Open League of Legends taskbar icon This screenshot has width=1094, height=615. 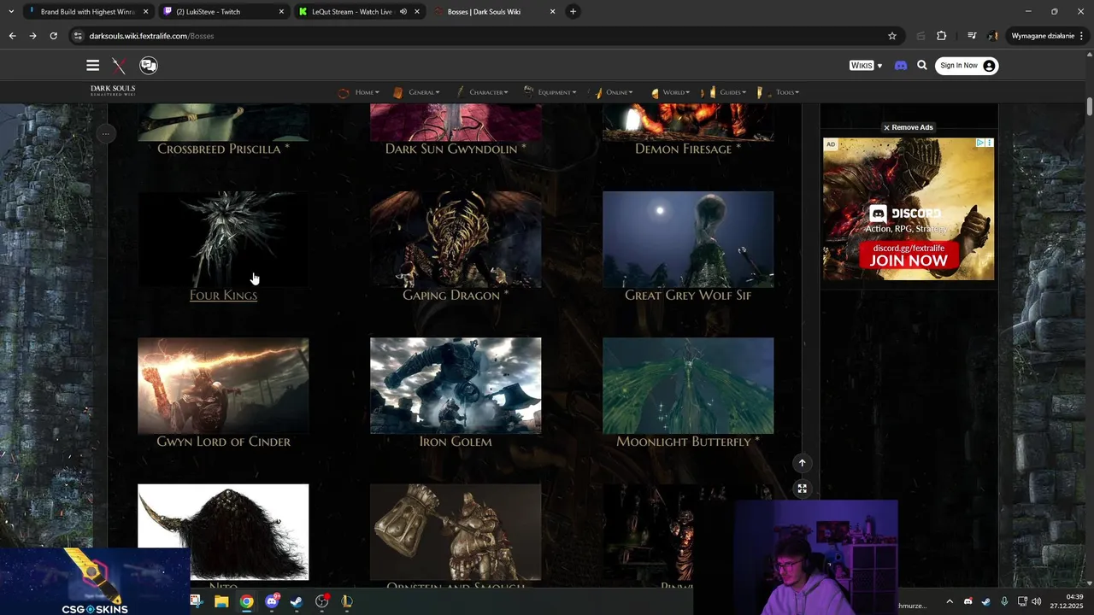(x=347, y=601)
